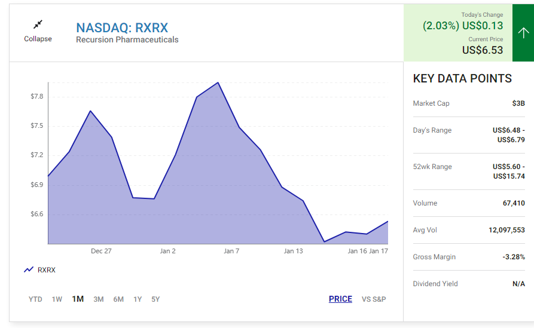
Task: Click the Collapse arrows icon
Action: pyautogui.click(x=38, y=24)
